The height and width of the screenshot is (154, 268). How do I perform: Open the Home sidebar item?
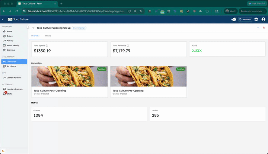tap(14, 31)
